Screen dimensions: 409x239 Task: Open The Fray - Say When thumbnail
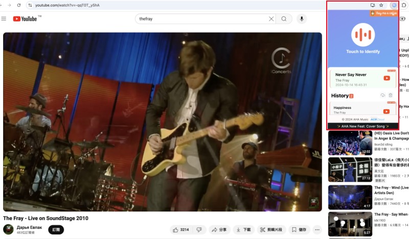pyautogui.click(x=350, y=224)
